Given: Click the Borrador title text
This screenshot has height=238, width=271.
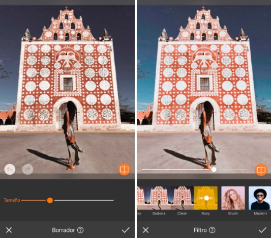Looking at the screenshot, I should click(x=64, y=230).
